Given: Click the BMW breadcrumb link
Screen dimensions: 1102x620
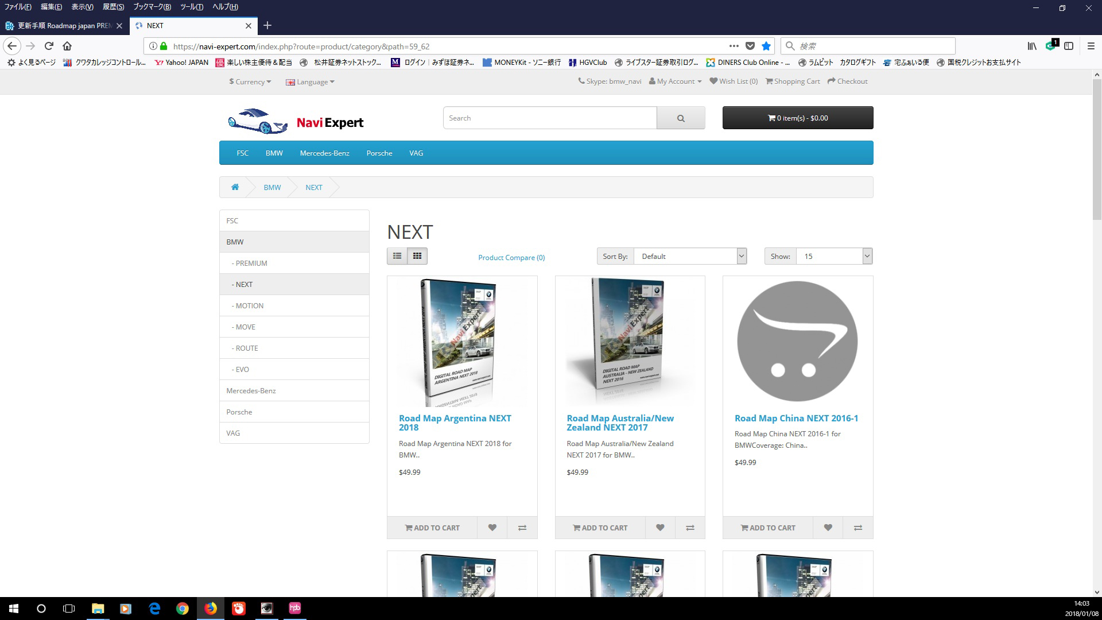Looking at the screenshot, I should (272, 187).
